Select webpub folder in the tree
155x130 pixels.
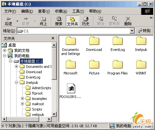(x=38, y=115)
